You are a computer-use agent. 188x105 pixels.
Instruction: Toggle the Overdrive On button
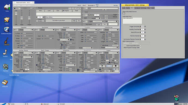(58, 30)
